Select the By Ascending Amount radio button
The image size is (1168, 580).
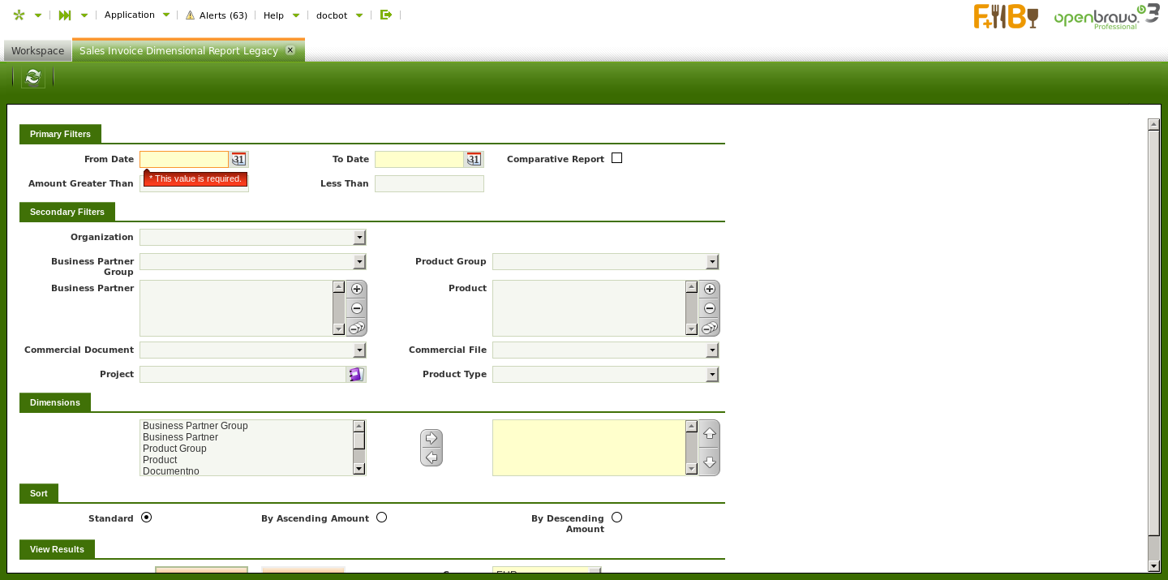381,518
